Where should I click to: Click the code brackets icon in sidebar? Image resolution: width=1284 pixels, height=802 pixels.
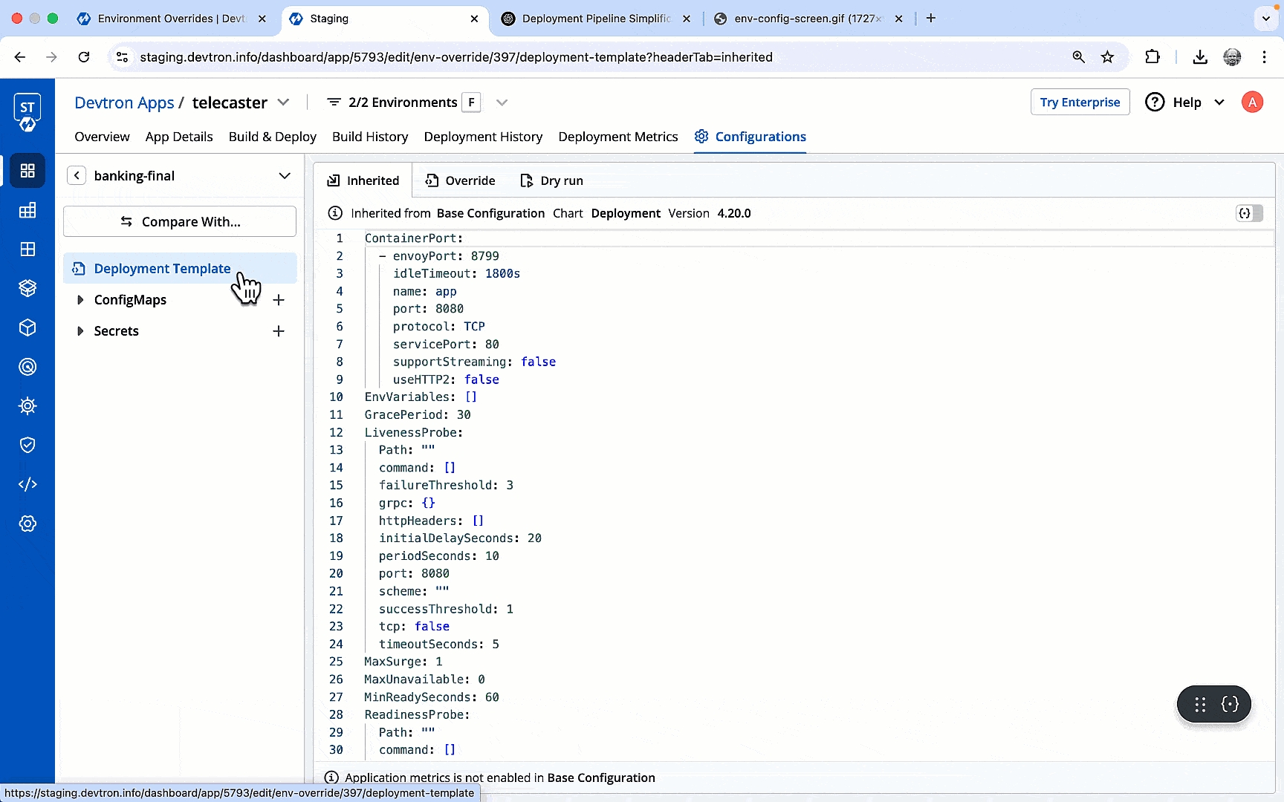pyautogui.click(x=27, y=484)
